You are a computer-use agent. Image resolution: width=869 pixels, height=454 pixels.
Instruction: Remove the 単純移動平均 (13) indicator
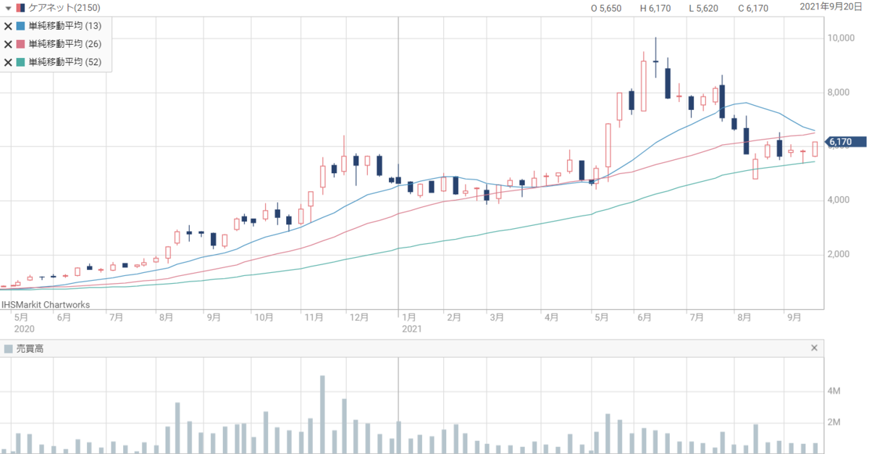click(x=8, y=26)
